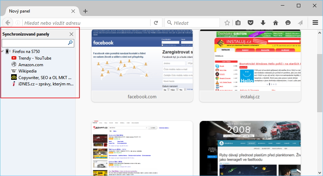Click the YouTube favicon next to Trendy
This screenshot has height=176, width=323.
[x=14, y=58]
